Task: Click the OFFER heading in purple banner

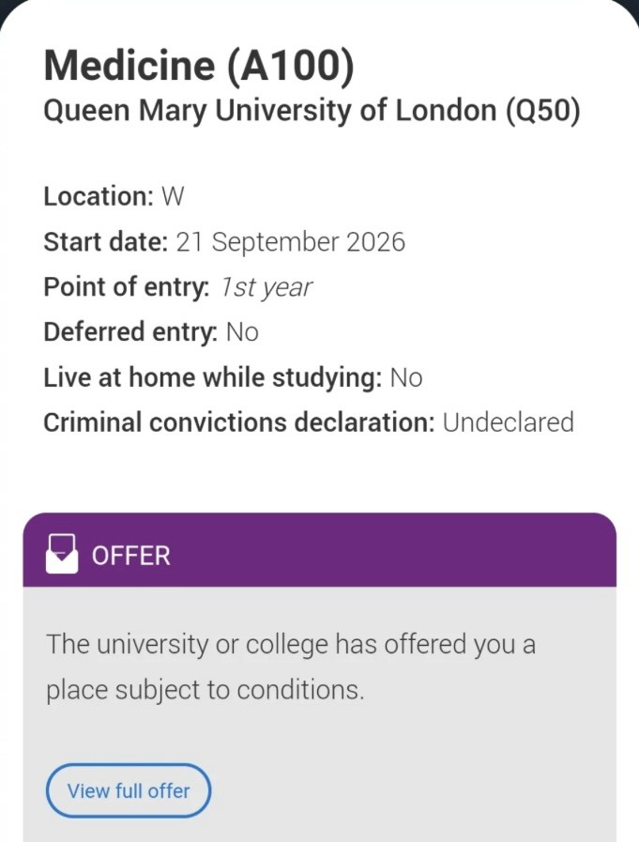Action: [131, 556]
